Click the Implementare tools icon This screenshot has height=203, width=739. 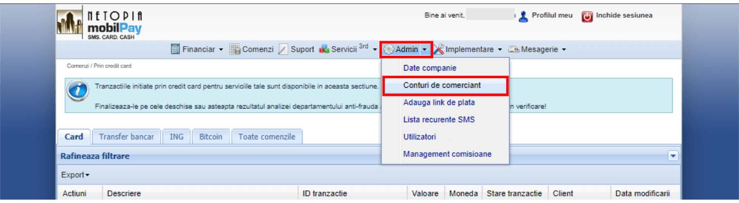click(439, 49)
